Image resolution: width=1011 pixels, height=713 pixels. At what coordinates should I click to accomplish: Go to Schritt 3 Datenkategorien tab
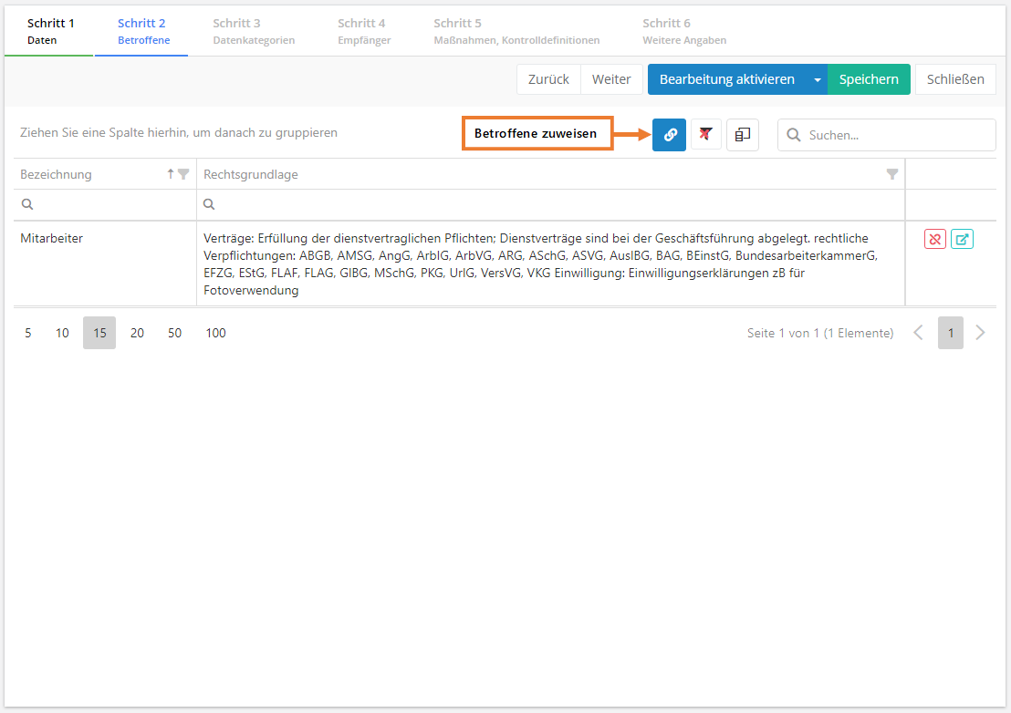(x=254, y=31)
